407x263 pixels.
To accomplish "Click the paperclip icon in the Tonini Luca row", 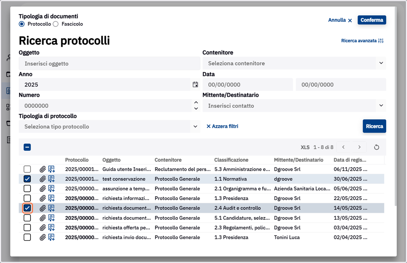I will coord(42,237).
